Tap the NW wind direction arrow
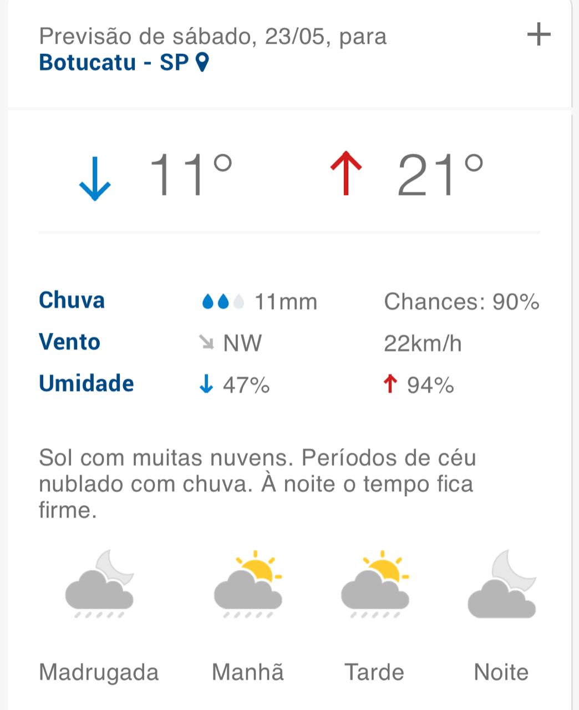 point(207,343)
